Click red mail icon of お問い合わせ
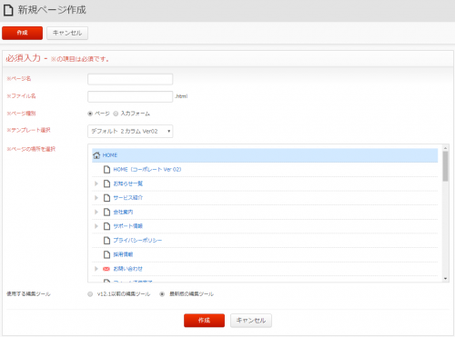455x337 pixels. click(106, 269)
